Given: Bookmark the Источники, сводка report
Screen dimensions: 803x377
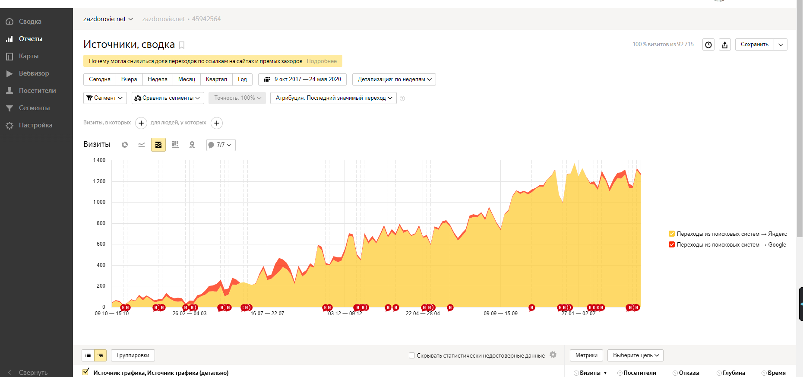Looking at the screenshot, I should (x=182, y=45).
